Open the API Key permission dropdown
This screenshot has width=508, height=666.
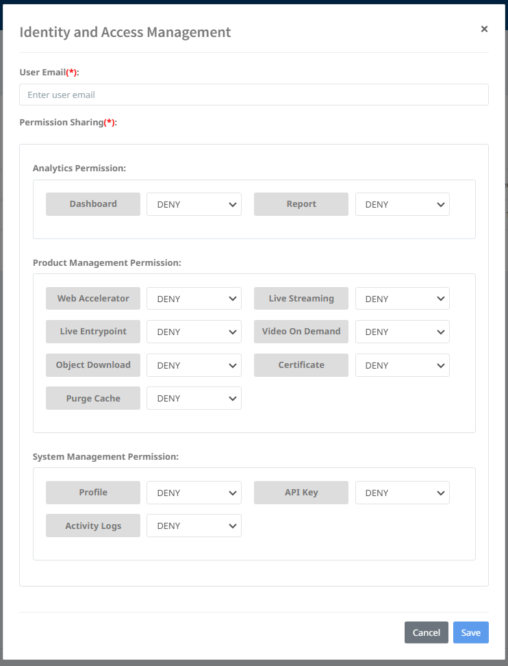pyautogui.click(x=402, y=493)
